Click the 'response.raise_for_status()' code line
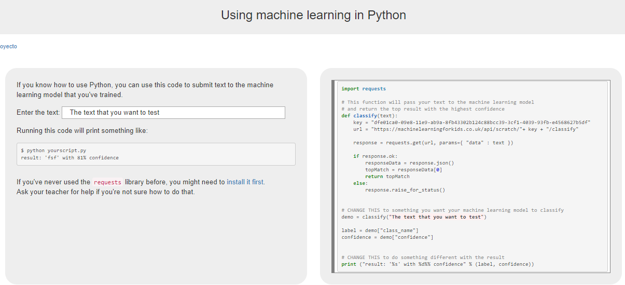This screenshot has height=285, width=625. (405, 190)
